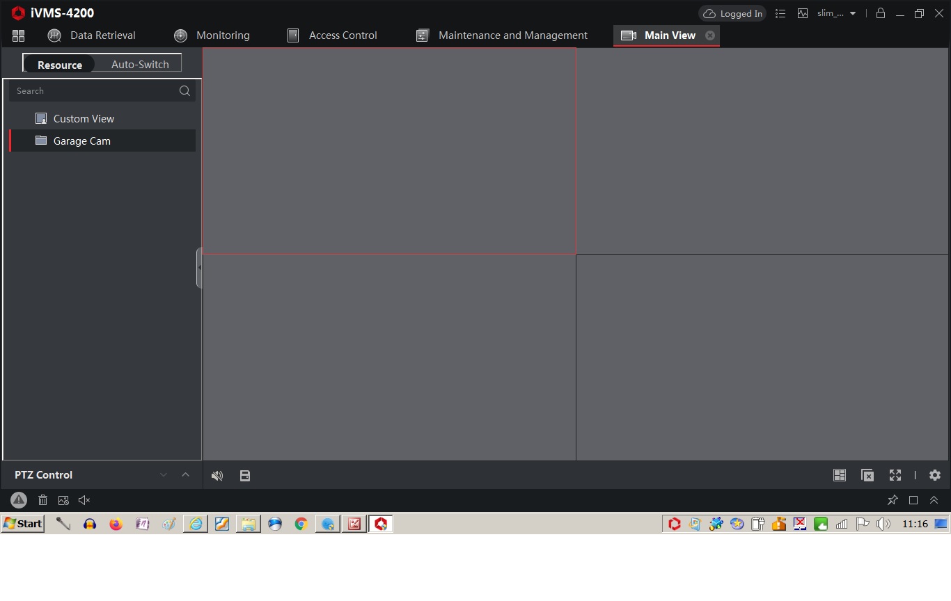This screenshot has height=601, width=951.
Task: Click the mute alarm sound icon
Action: point(84,499)
